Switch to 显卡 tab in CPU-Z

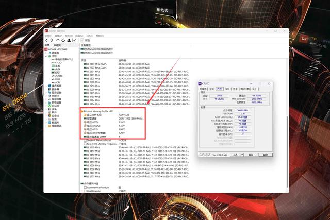point(235,89)
